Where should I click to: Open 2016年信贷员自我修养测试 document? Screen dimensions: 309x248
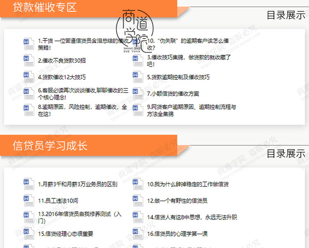click(x=80, y=217)
